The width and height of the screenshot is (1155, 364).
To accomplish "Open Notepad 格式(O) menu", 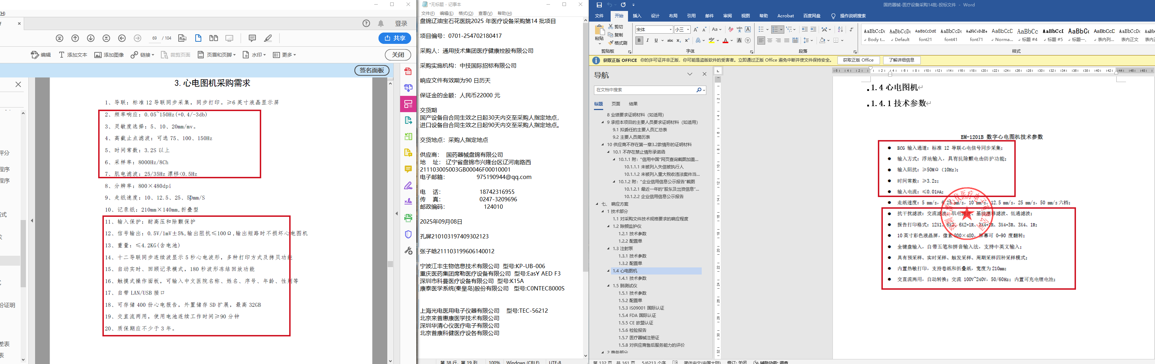I will click(x=466, y=13).
